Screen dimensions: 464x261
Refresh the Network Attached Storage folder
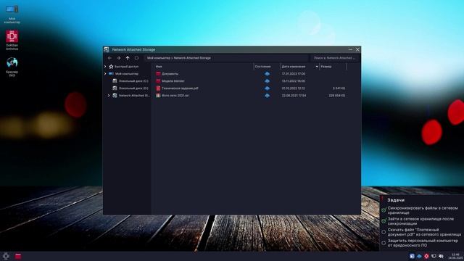pyautogui.click(x=136, y=58)
